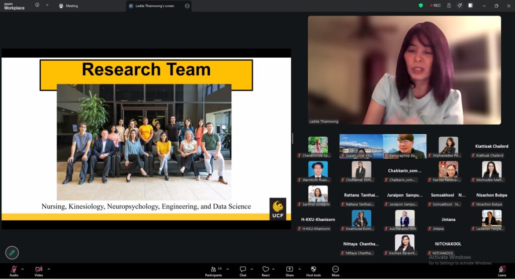Open the More options menu
This screenshot has height=279, width=515.
(x=335, y=269)
